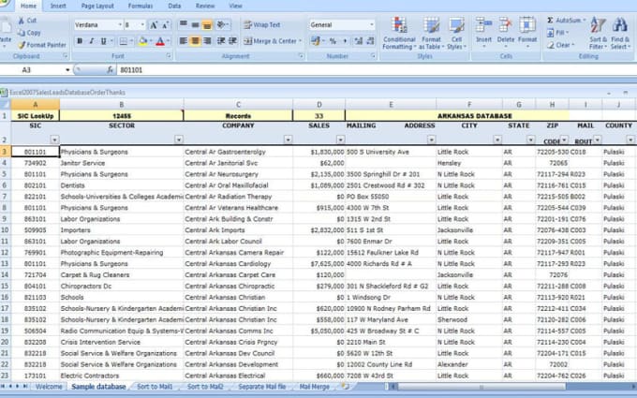Screen dimensions: 637x398
Task: Toggle bold formatting
Action: (x=80, y=41)
